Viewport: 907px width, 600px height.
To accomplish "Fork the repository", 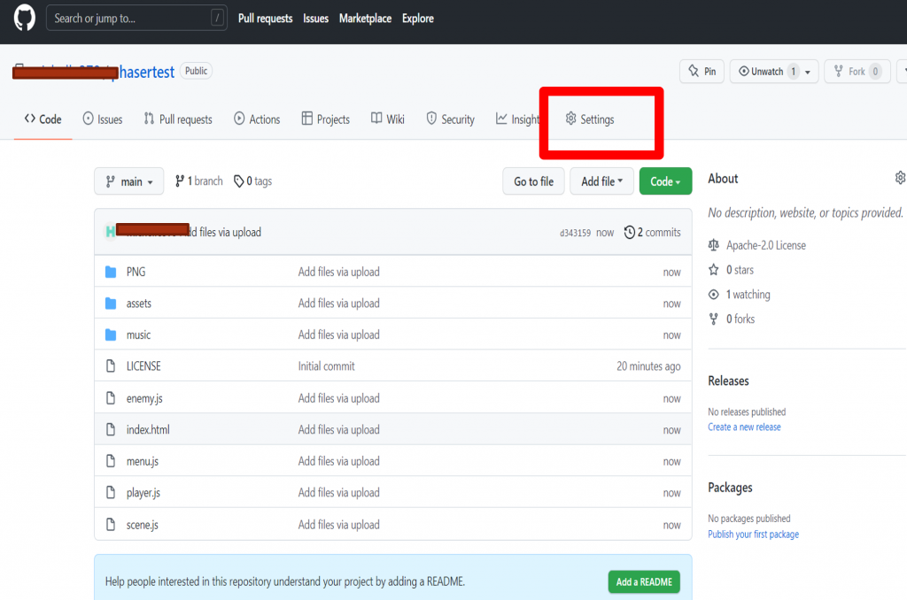I will (x=857, y=71).
